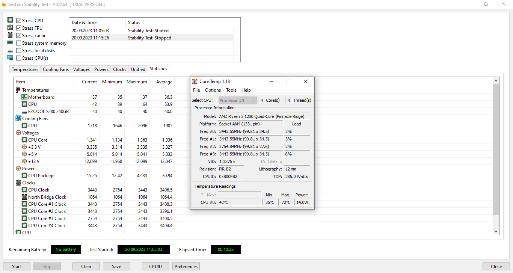Screen dimensions: 513x273
Task: Click the Close button at bottom right
Action: click(496, 267)
